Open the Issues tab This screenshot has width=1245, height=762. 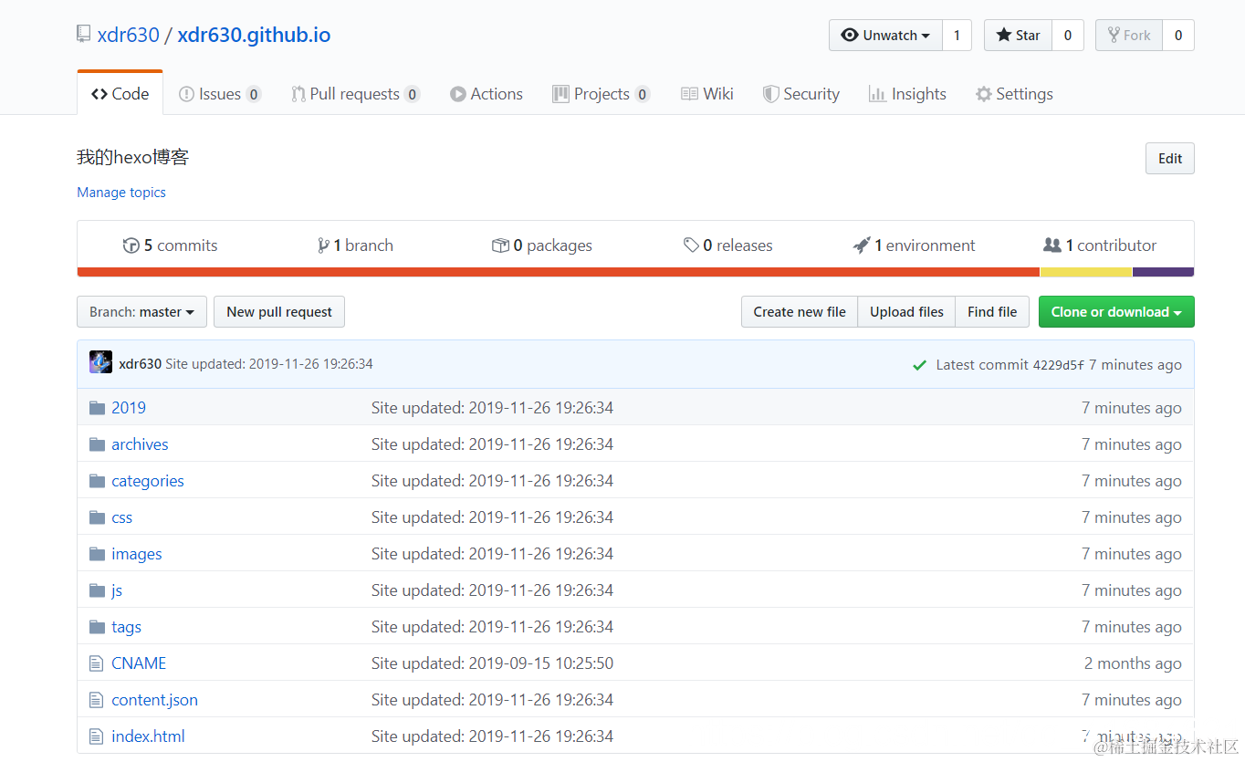coord(220,94)
